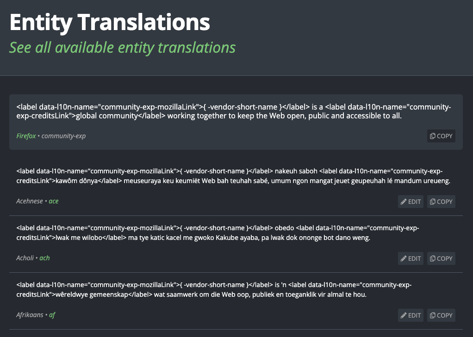
Task: Click the clipboard copy icon on the Firefox entry
Action: click(433, 136)
